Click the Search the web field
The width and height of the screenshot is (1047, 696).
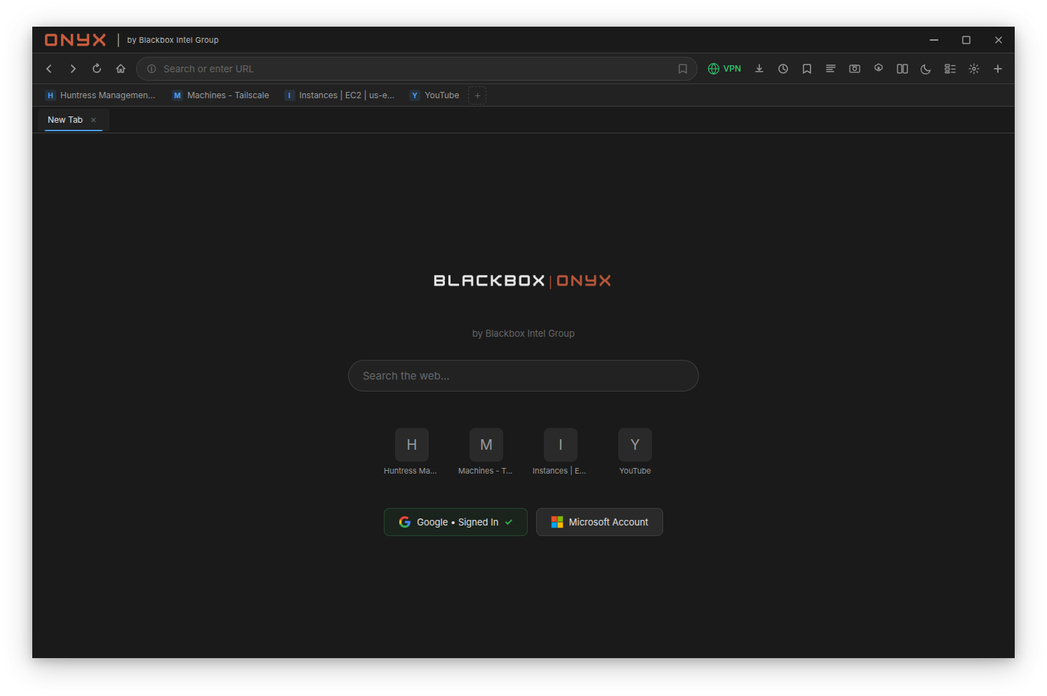[x=523, y=375]
